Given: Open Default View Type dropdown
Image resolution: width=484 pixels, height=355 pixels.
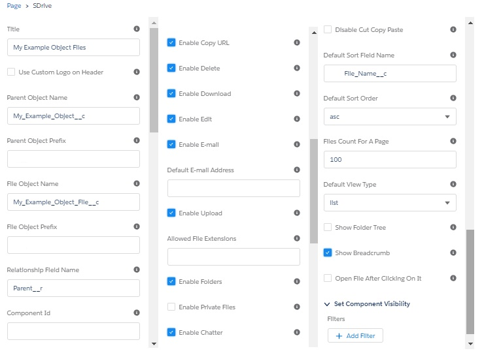Looking at the screenshot, I should tap(390, 202).
